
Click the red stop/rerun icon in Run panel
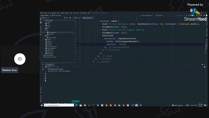pyautogui.click(x=43, y=67)
